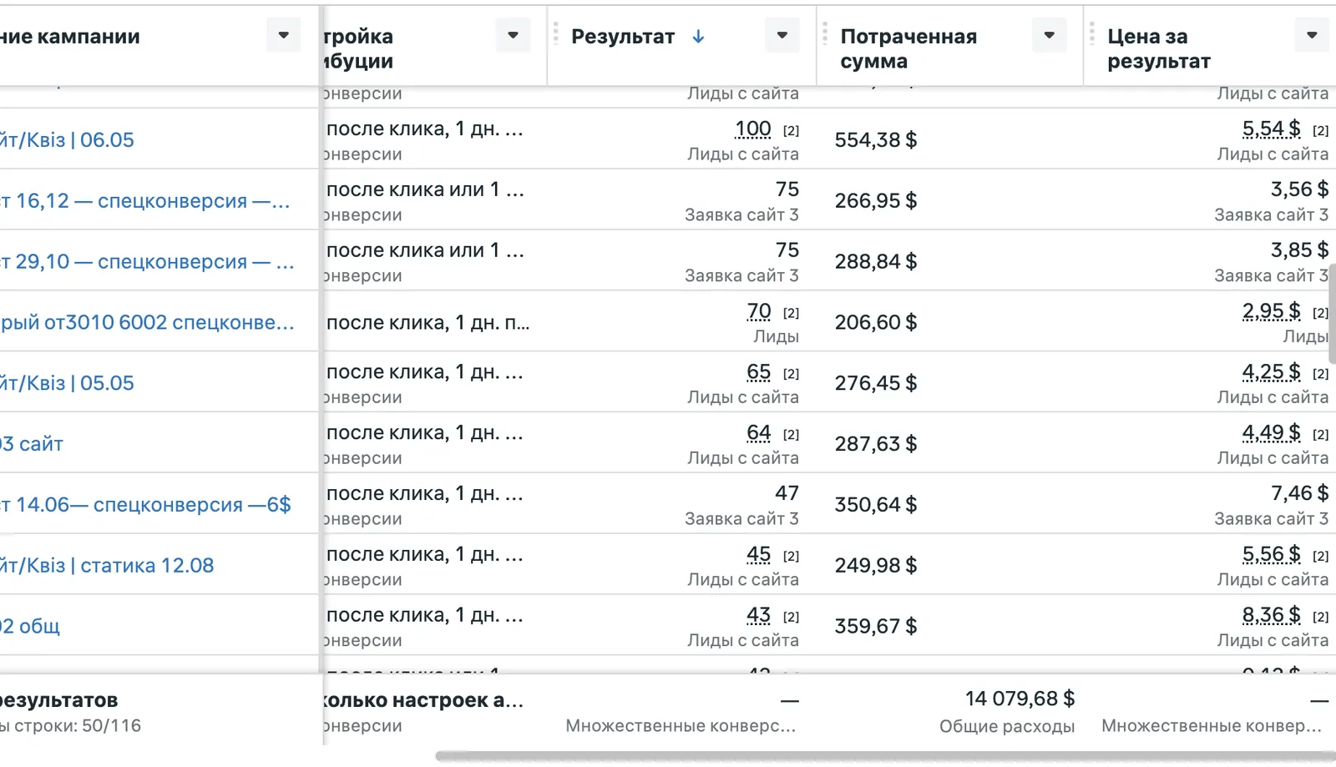Open the campaign ending '2 общ'
The width and height of the screenshot is (1336, 767).
tap(30, 627)
